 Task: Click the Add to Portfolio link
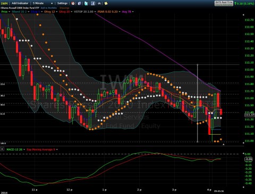49,8
